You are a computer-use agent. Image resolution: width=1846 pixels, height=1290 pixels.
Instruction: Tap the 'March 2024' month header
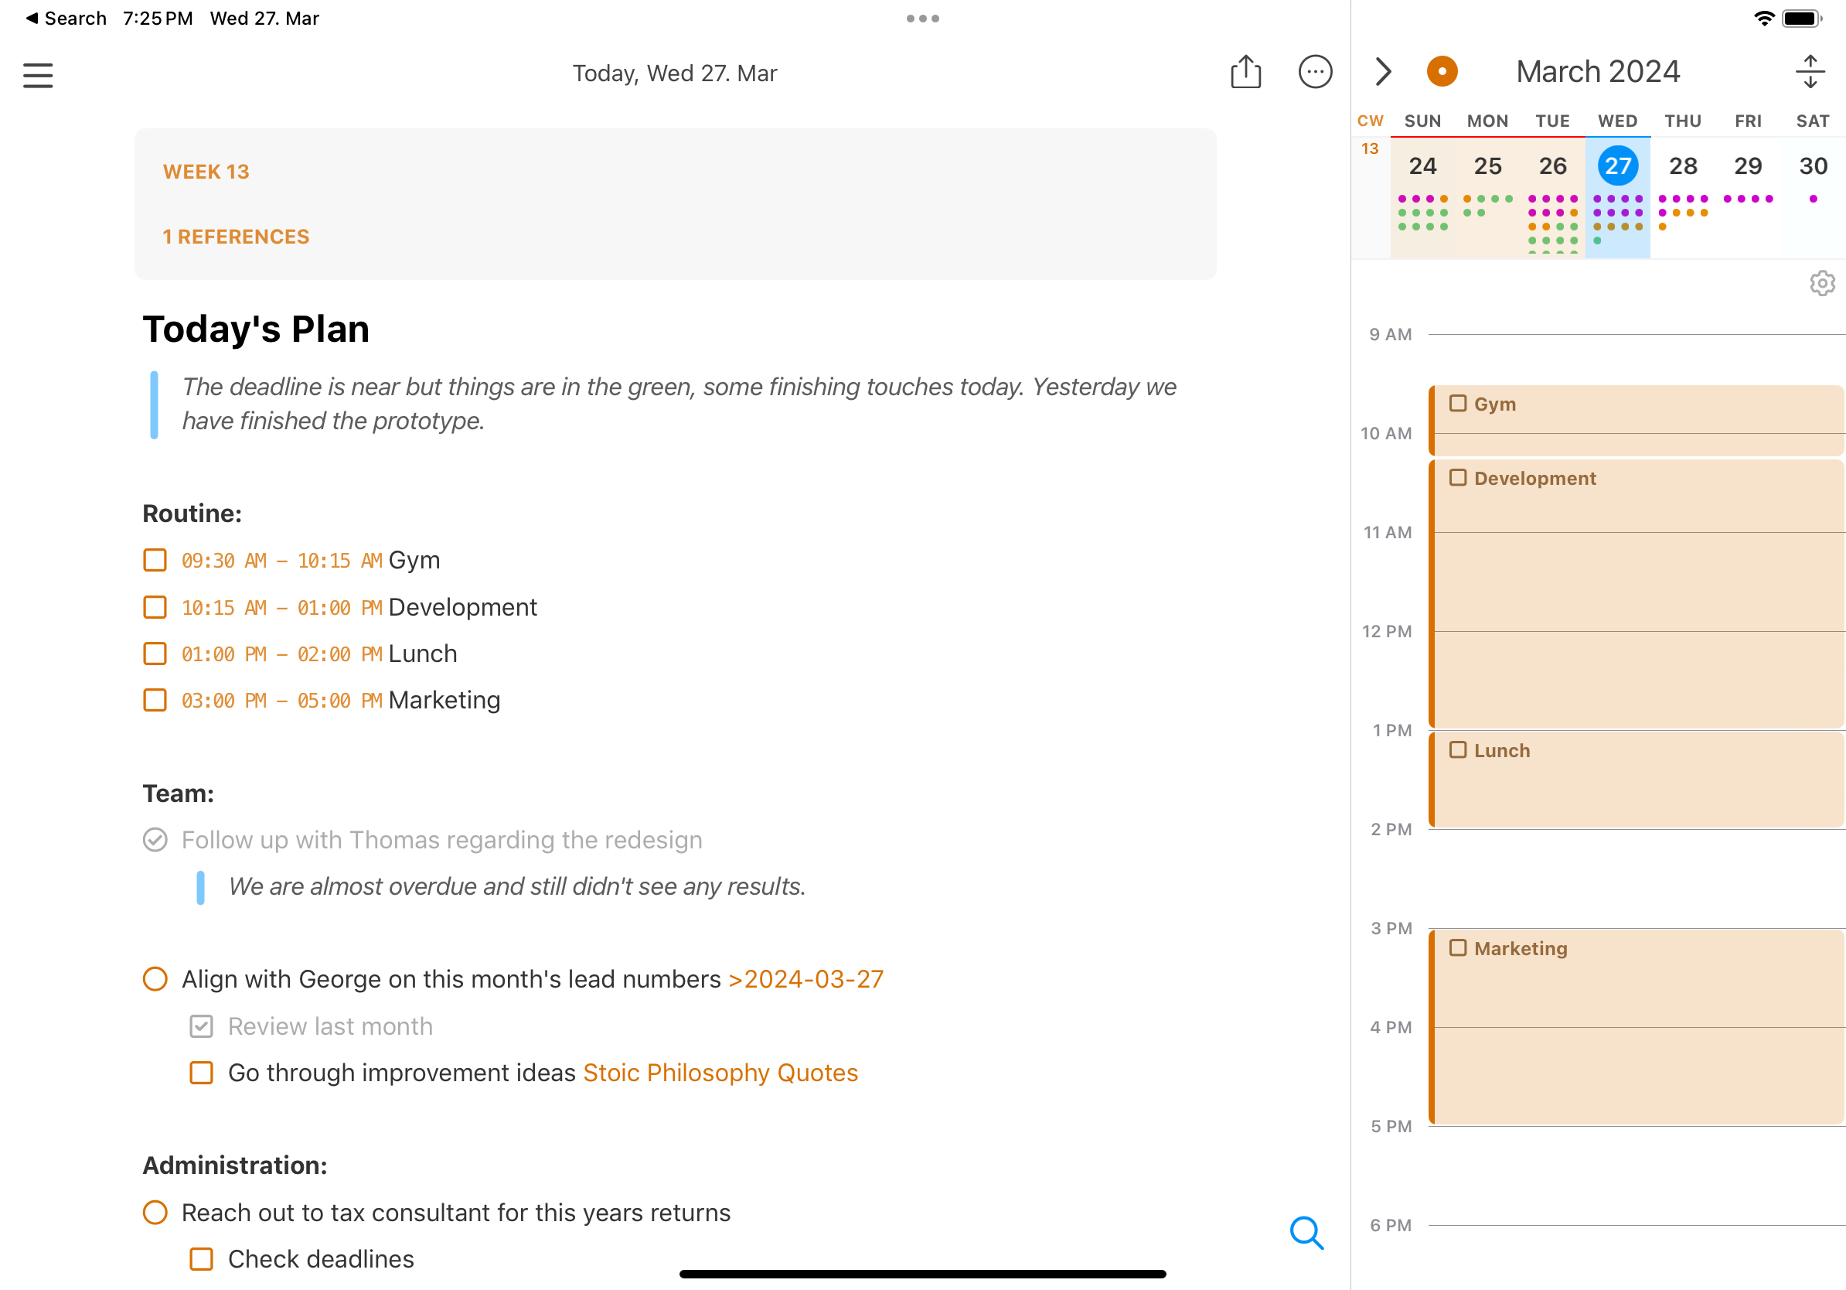point(1597,71)
